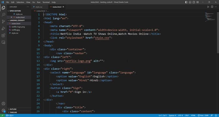219x117 pixels.
Task: Toggle the primary sidebar layout icon
Action: (x=186, y=2)
